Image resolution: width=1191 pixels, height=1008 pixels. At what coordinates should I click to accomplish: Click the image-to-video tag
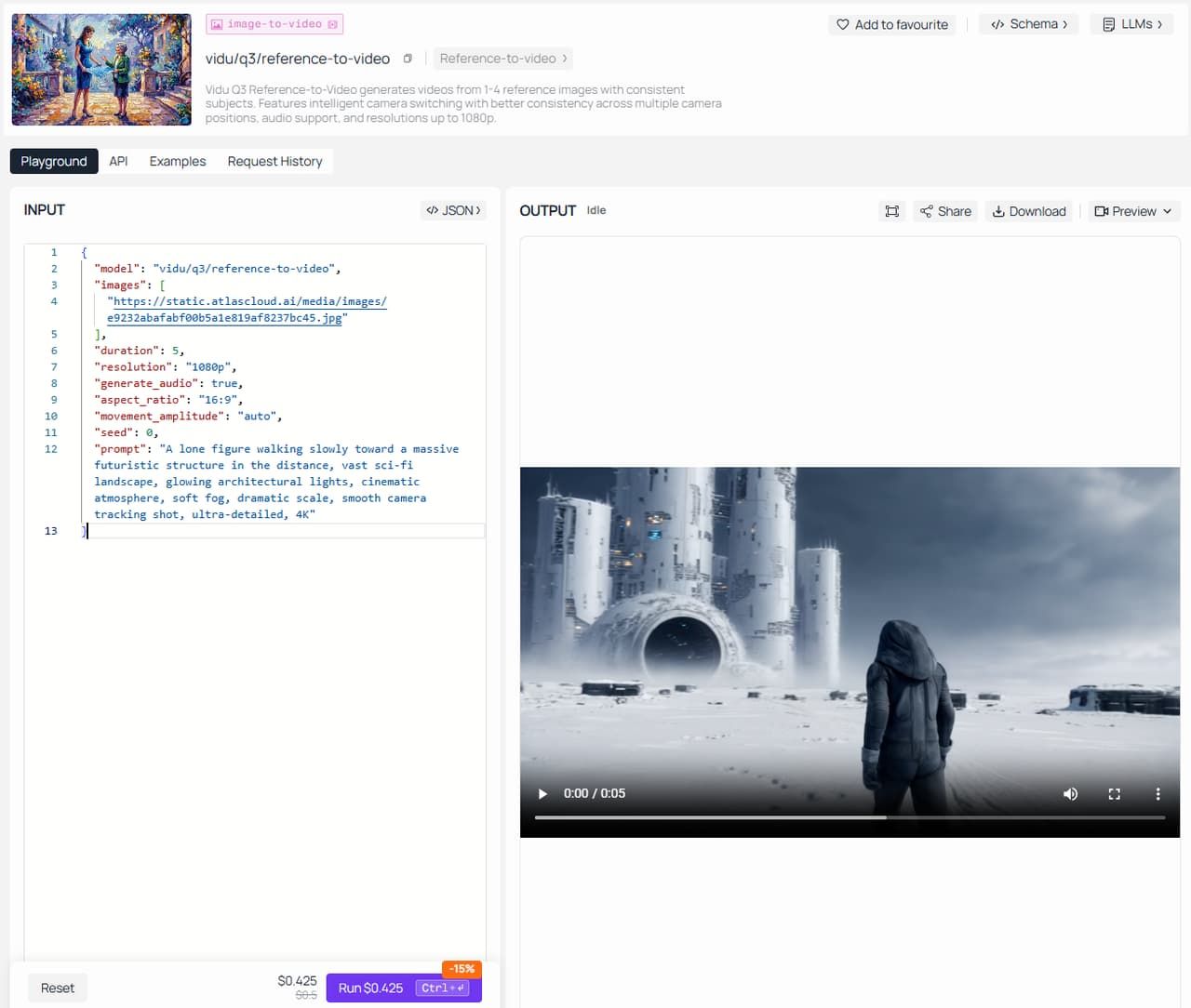click(274, 24)
